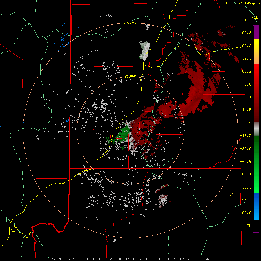The height and width of the screenshot is (261, 261).
Task: Click the 50 NMI range ring label
Action: coord(130,77)
